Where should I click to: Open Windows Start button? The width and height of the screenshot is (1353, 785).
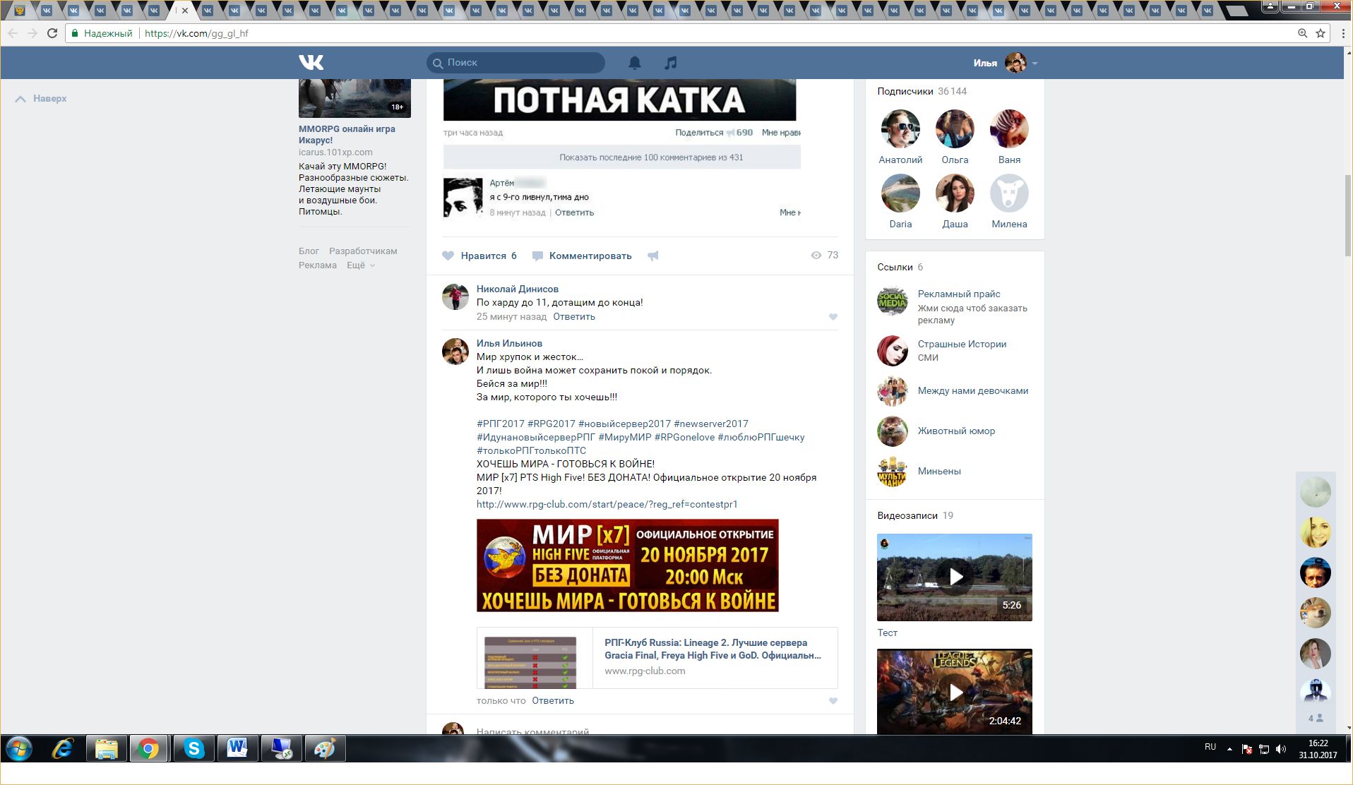pos(19,748)
